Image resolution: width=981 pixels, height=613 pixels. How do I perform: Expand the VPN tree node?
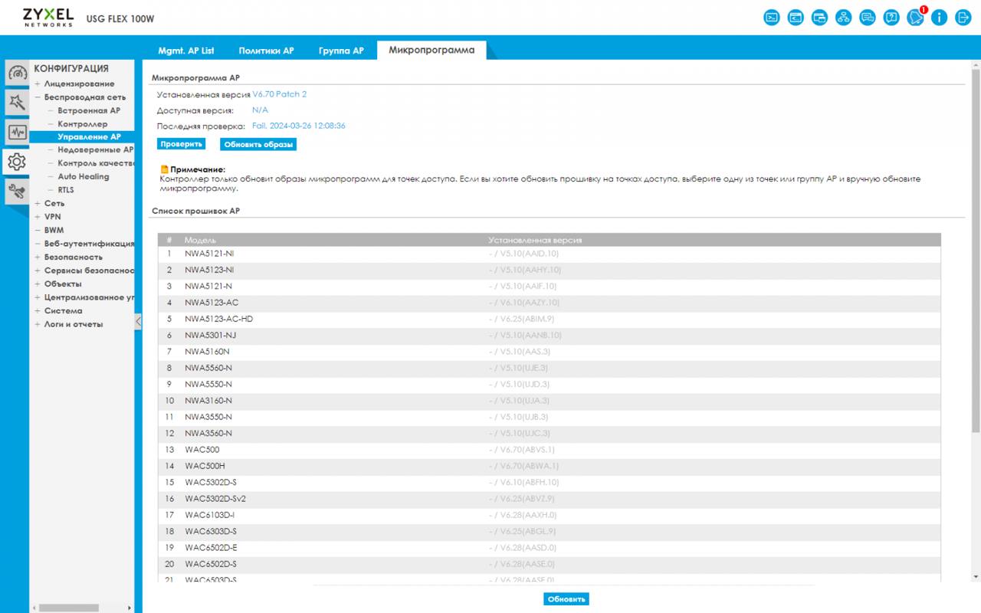click(x=38, y=217)
